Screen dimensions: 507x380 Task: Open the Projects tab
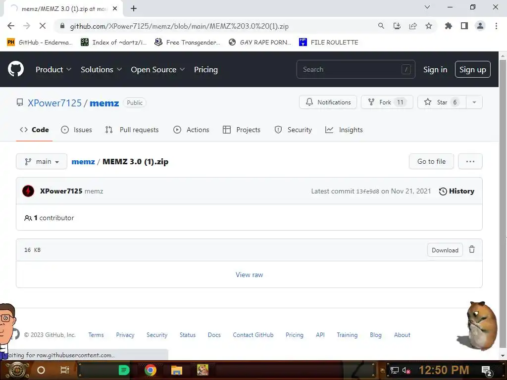coord(241,130)
